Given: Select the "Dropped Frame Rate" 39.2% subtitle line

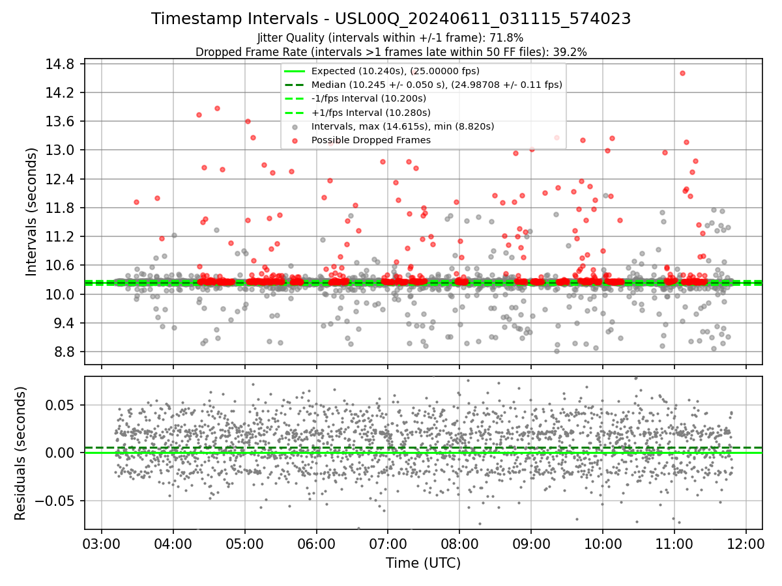Looking at the screenshot, I should tap(391, 52).
